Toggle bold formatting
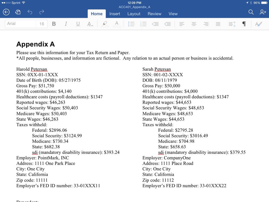The width and height of the screenshot is (269, 202). tap(54, 24)
